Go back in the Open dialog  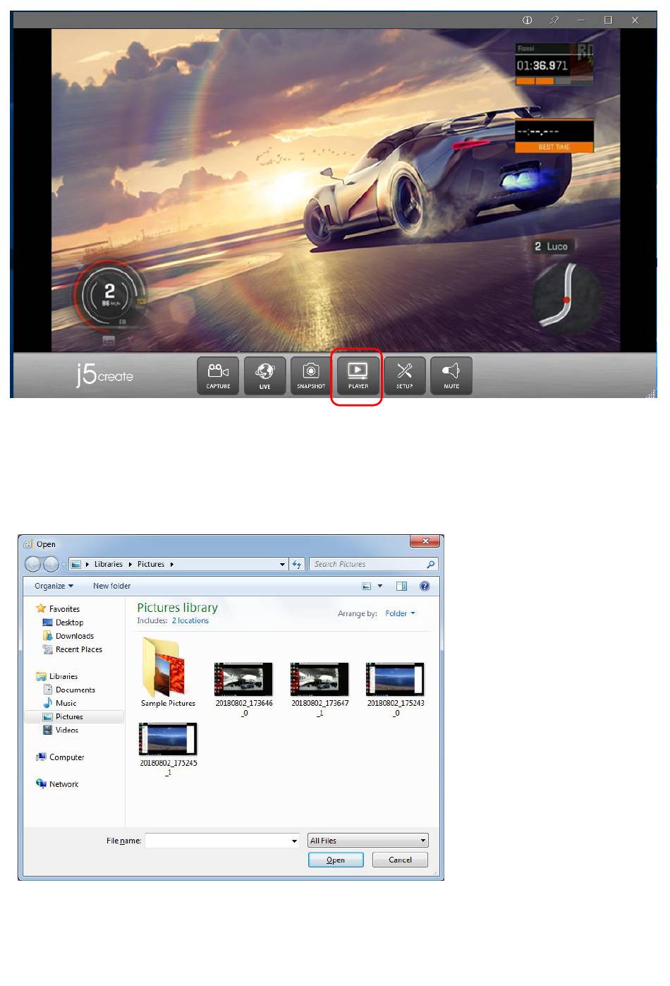tap(33, 565)
